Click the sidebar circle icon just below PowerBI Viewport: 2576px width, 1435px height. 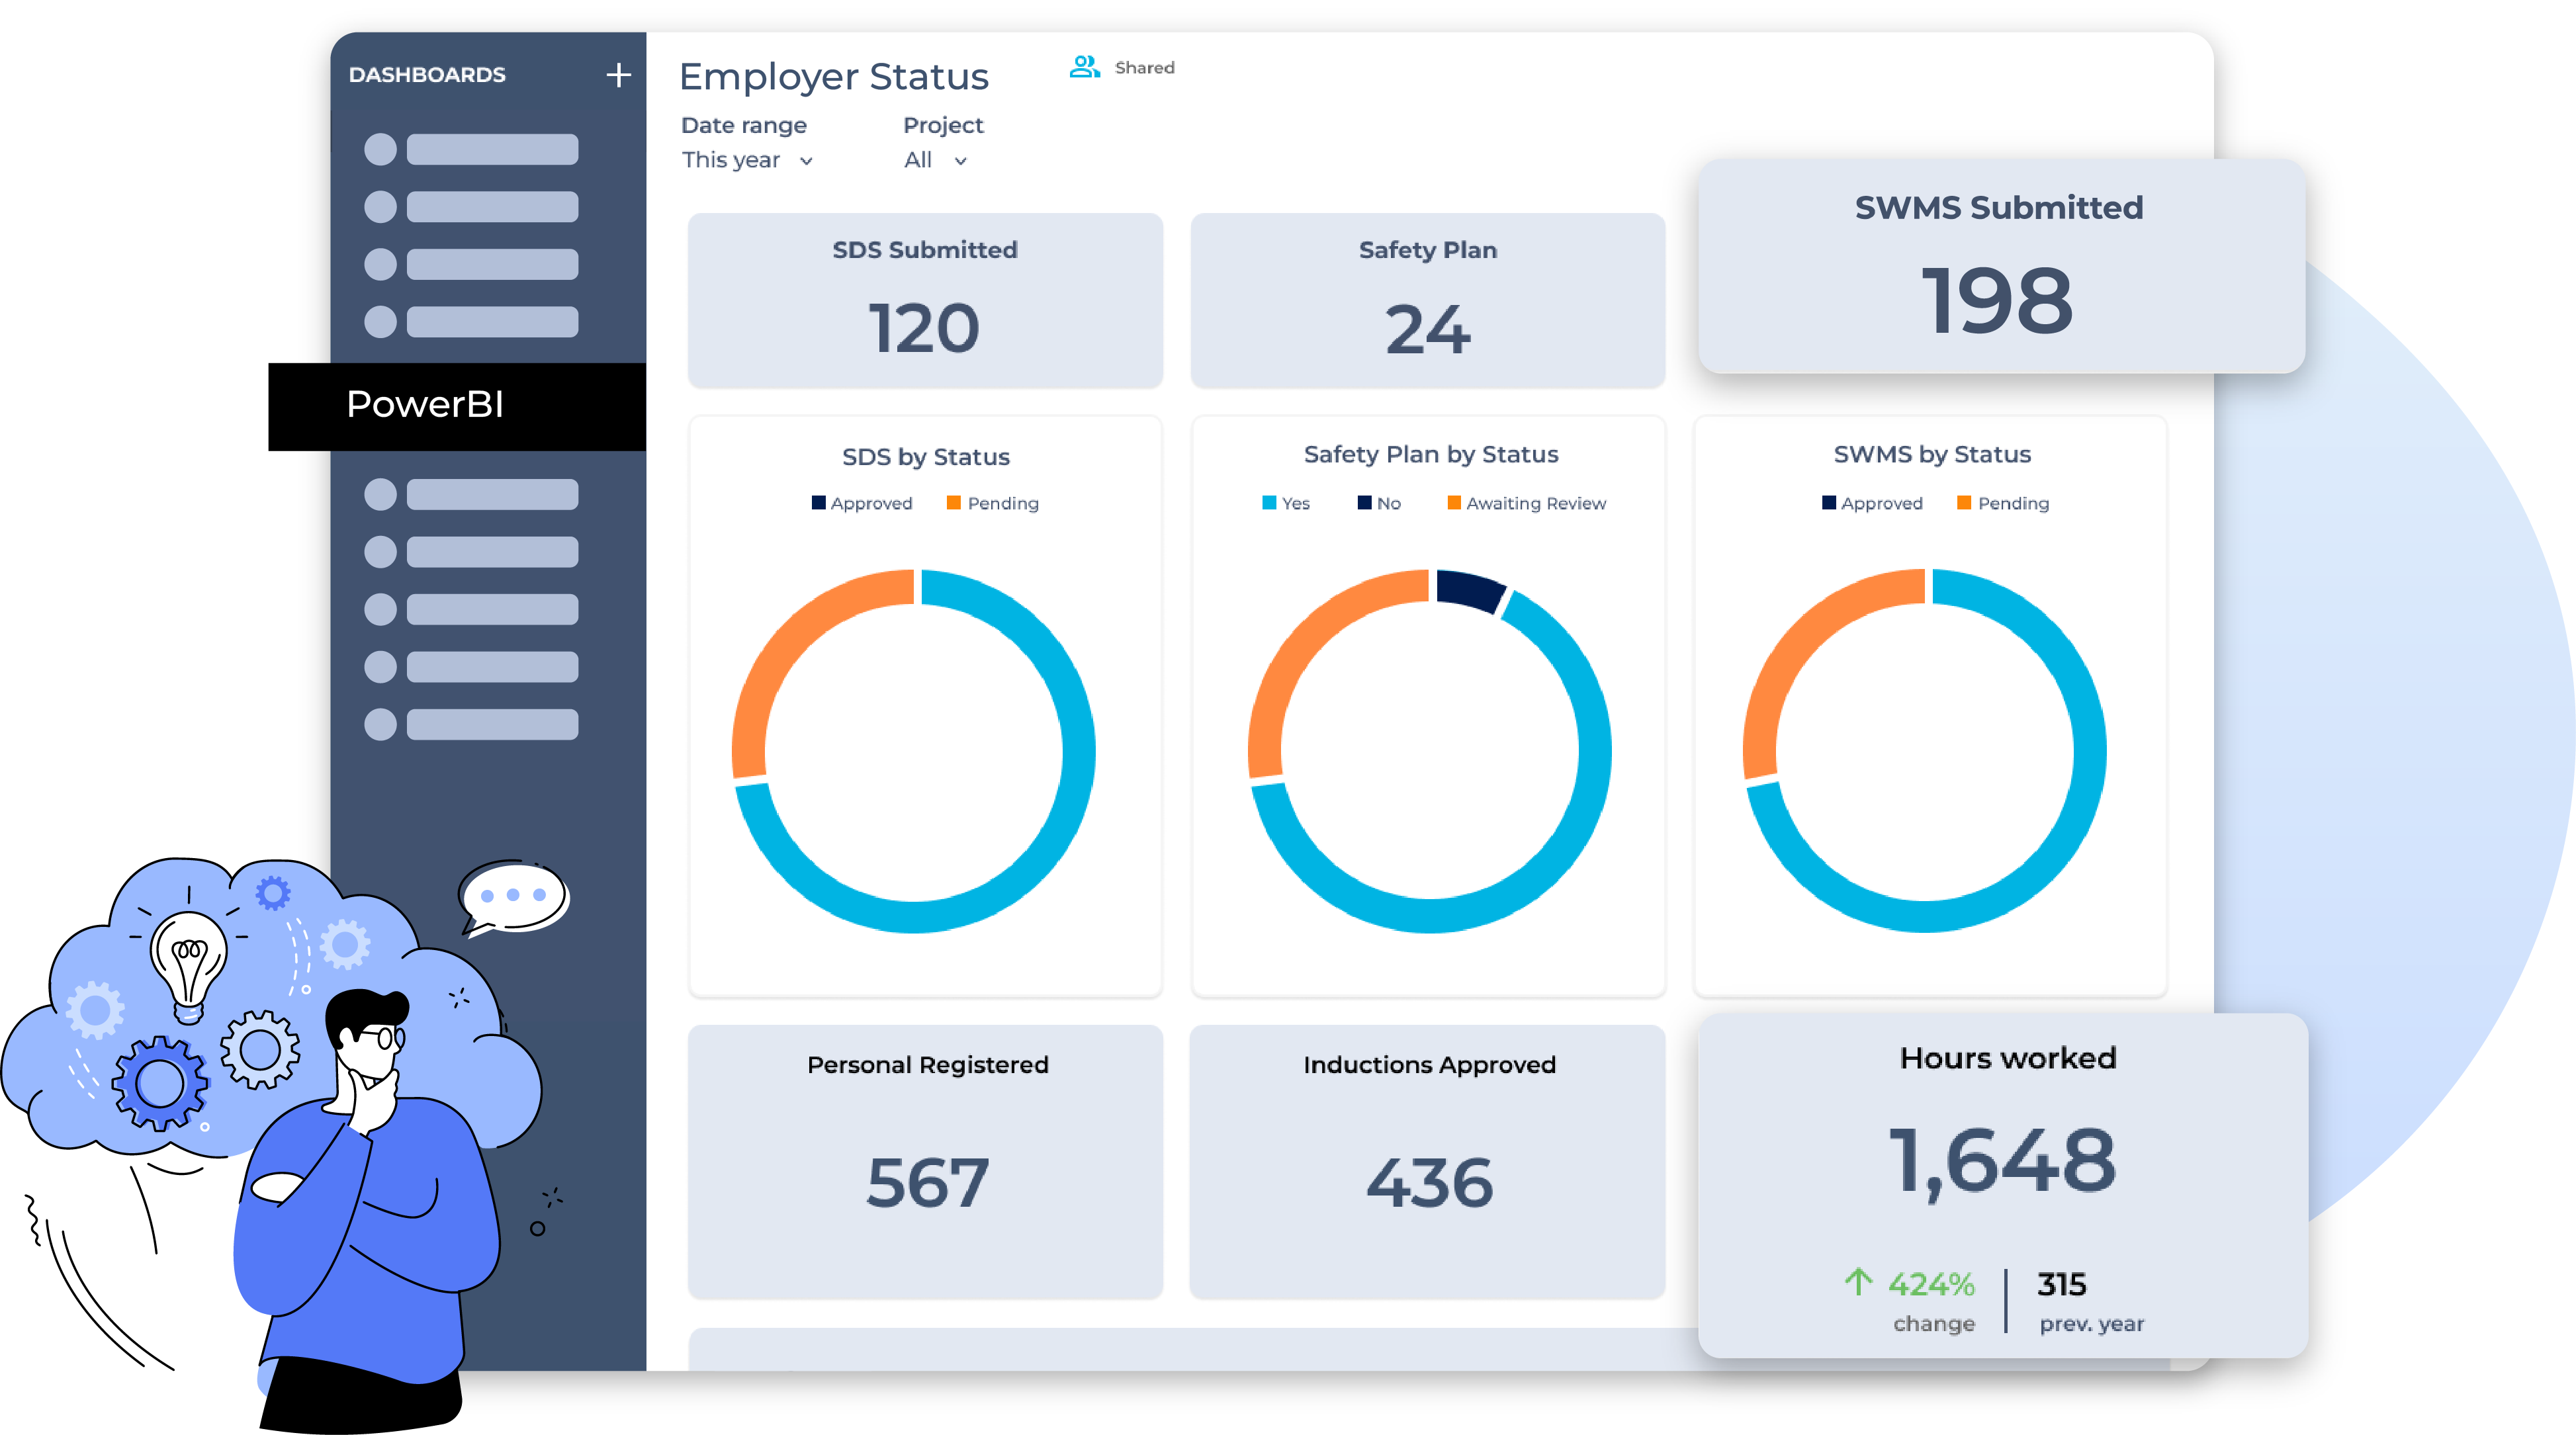[380, 494]
